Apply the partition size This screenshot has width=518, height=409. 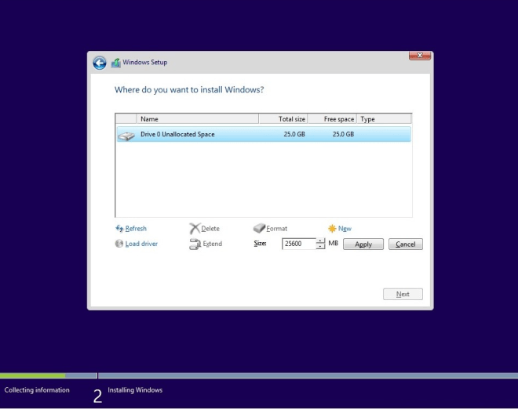pyautogui.click(x=363, y=244)
